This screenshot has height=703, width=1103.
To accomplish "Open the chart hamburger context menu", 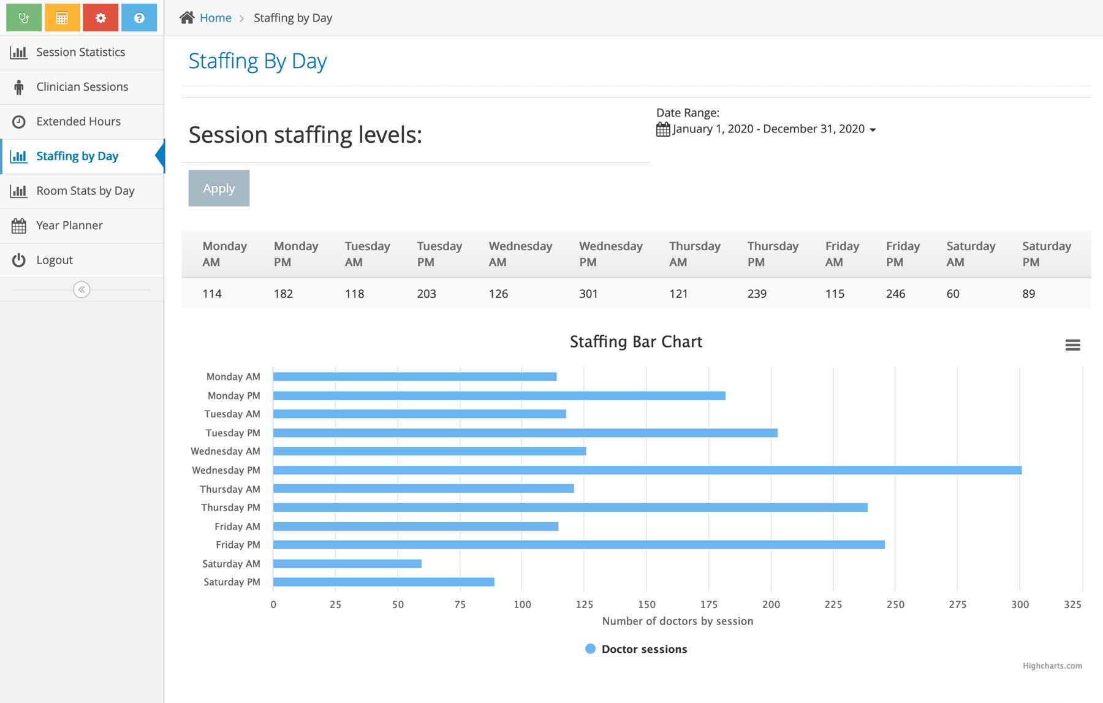I will 1072,345.
